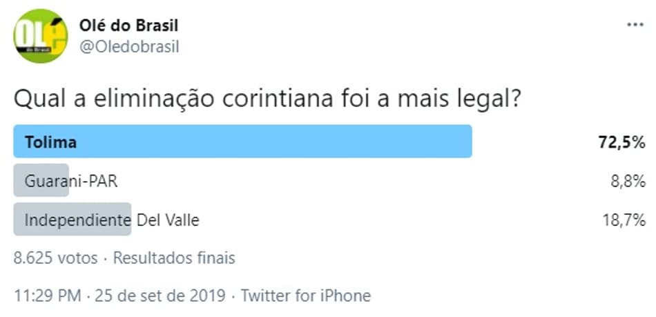Click the Tolima option label
Screen dimensions: 656x317
click(50, 142)
